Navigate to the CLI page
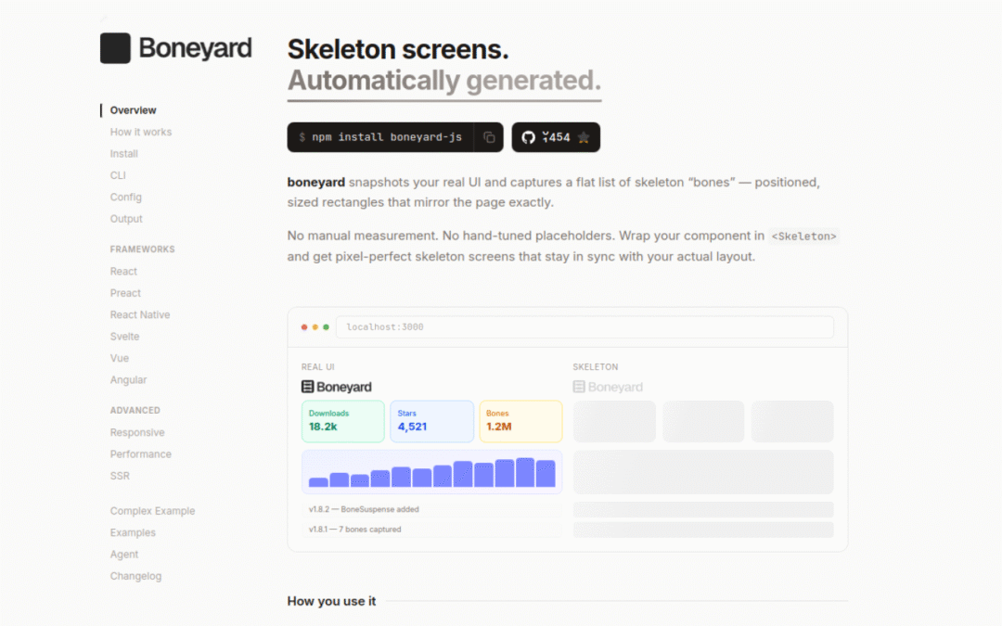The height and width of the screenshot is (626, 1002). [x=118, y=175]
